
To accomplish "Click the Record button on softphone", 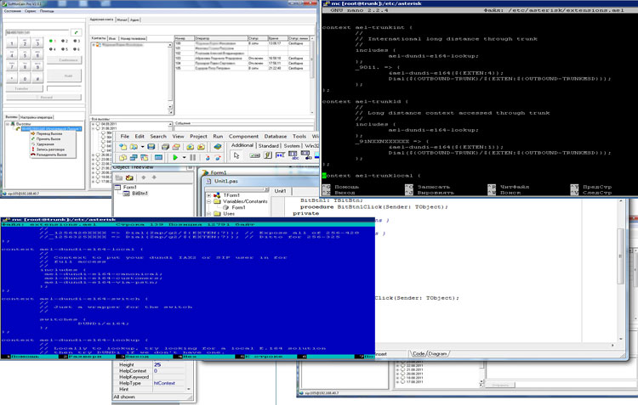I will 44,97.
